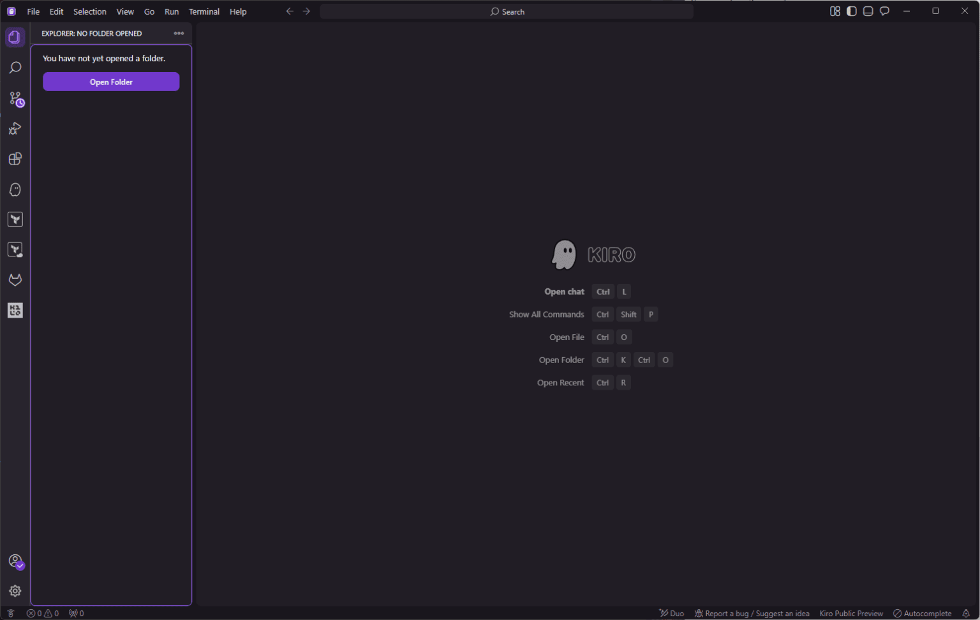Open the accounts menu in sidebar
Viewport: 980px width, 620px height.
click(15, 561)
